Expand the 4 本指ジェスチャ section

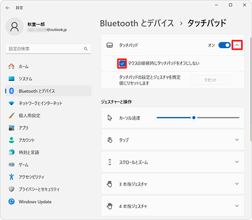237,206
